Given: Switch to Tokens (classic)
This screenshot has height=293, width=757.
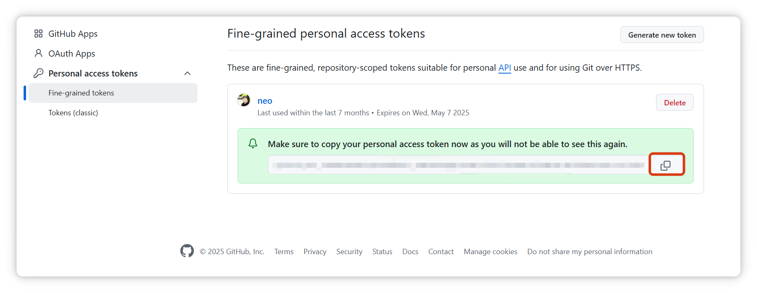Looking at the screenshot, I should (x=73, y=113).
